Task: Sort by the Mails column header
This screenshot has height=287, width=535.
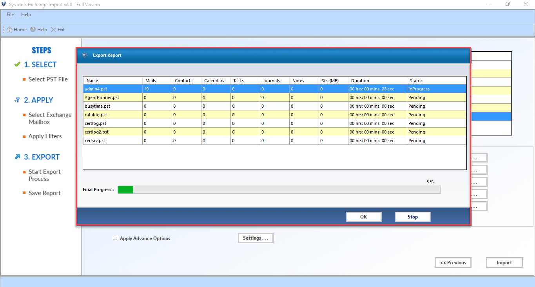Action: point(157,81)
